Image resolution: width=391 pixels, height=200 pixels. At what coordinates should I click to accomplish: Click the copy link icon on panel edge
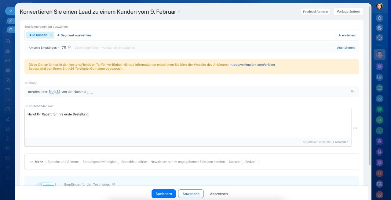(11, 21)
